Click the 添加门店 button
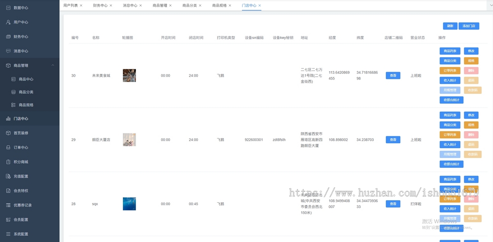The width and height of the screenshot is (493, 242). coord(469,26)
